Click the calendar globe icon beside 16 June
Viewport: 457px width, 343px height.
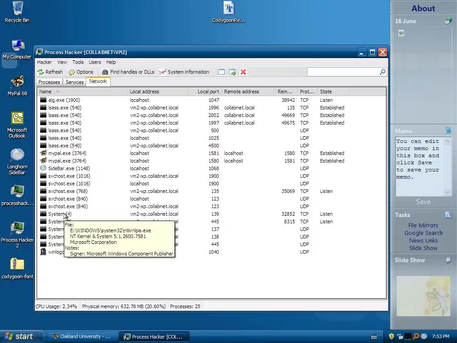pyautogui.click(x=448, y=21)
